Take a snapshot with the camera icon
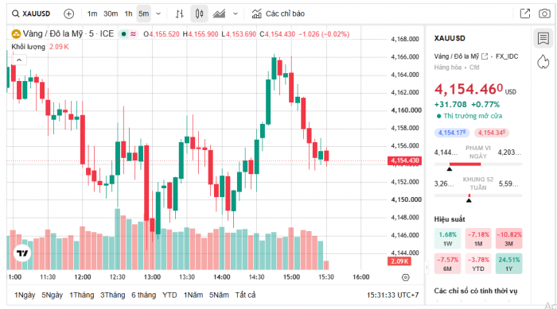 point(544,14)
